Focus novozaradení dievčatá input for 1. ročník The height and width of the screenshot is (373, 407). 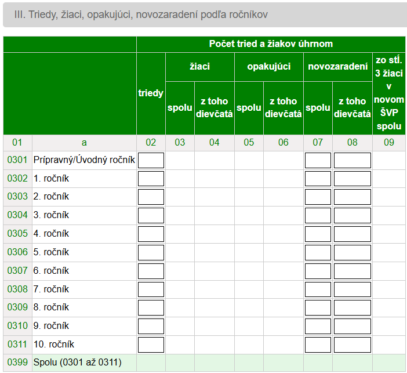pos(352,179)
